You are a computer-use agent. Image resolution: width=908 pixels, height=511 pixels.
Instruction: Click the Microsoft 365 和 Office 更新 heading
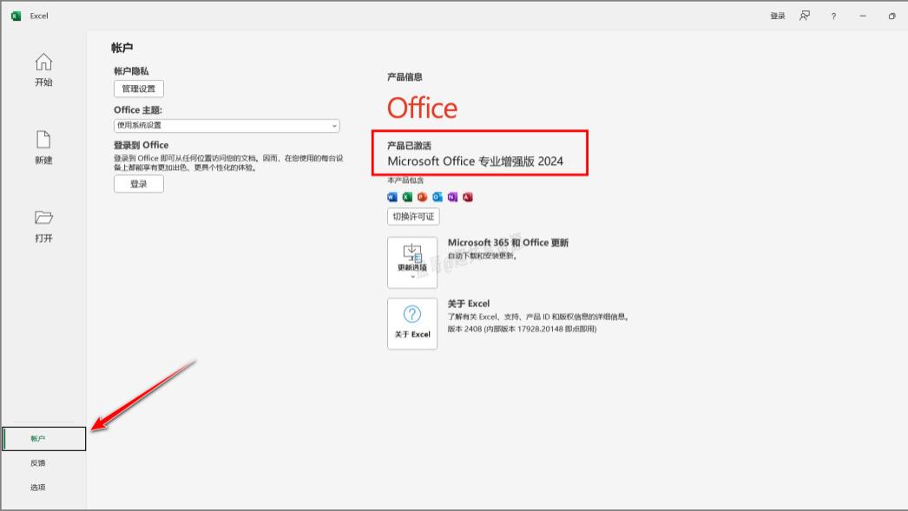508,243
